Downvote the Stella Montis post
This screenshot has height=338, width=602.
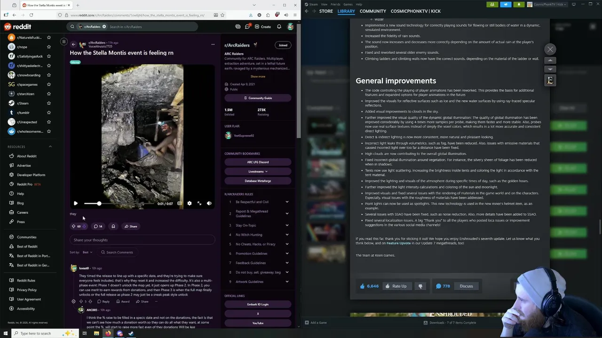pyautogui.click(x=84, y=226)
